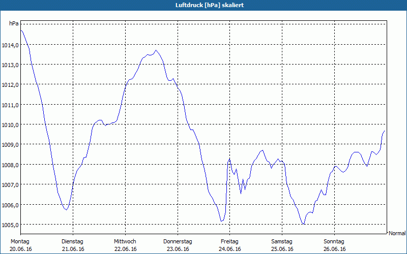Click the chart title 'Luftdruck [hPa] skaliert'
The height and width of the screenshot is (254, 407).
point(210,5)
